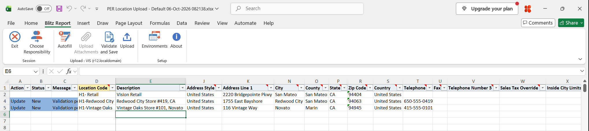Open Choose Responsibility
589x131 pixels.
(37, 43)
